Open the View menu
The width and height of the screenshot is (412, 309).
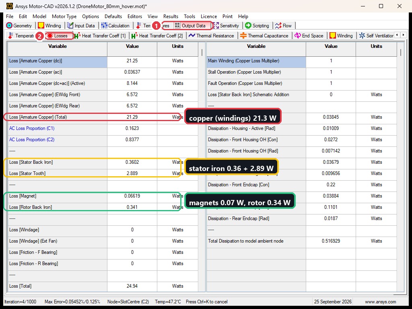(152, 16)
